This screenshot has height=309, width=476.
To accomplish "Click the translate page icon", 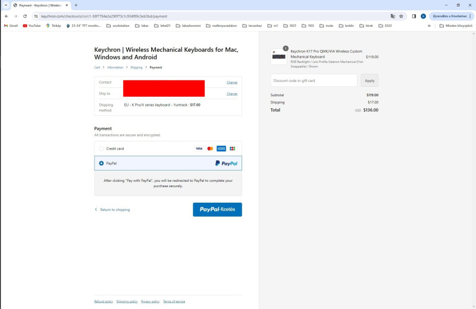I will pyautogui.click(x=393, y=17).
